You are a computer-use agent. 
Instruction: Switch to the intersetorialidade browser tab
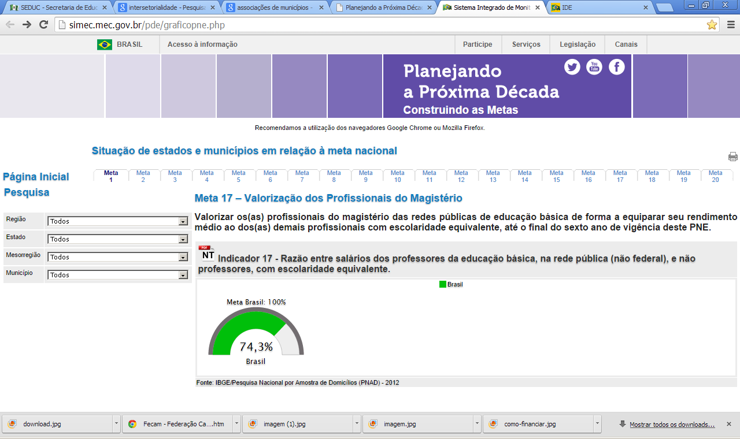coord(166,8)
